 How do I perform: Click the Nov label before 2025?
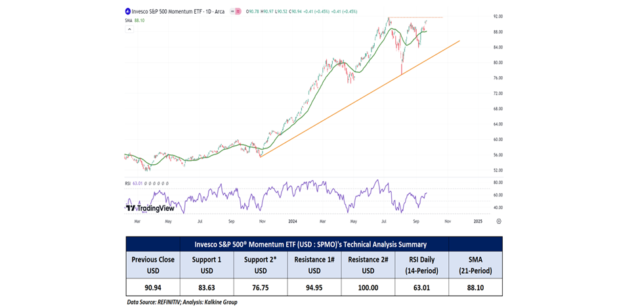(x=448, y=221)
